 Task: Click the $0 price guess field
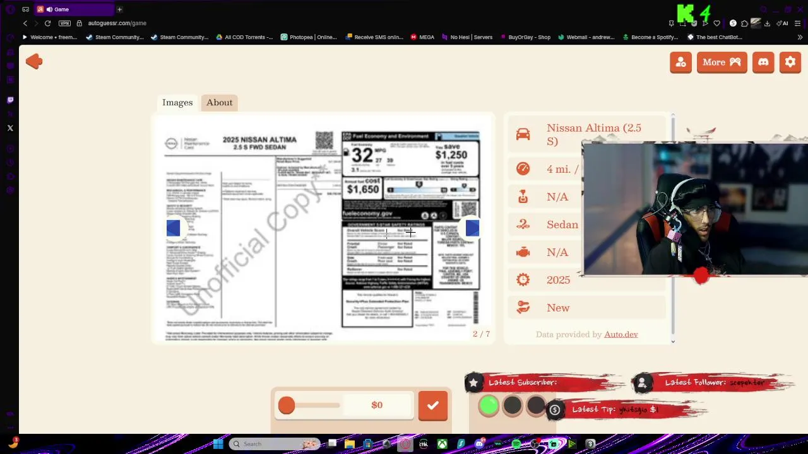(377, 405)
